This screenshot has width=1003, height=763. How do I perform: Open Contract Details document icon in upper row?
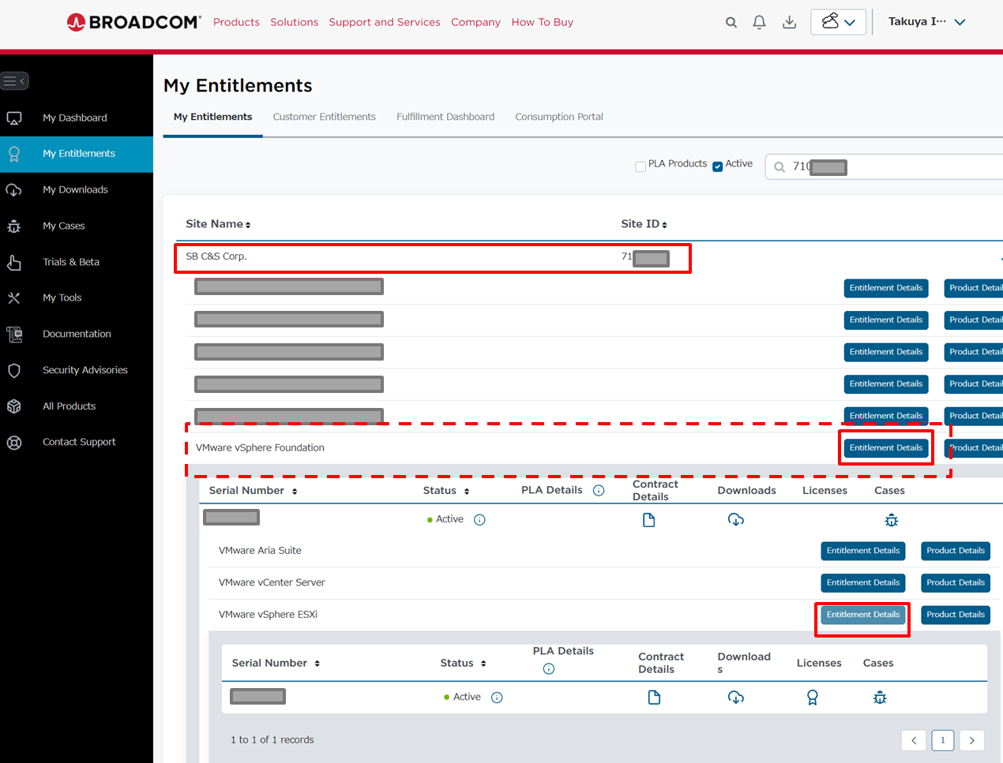(649, 520)
